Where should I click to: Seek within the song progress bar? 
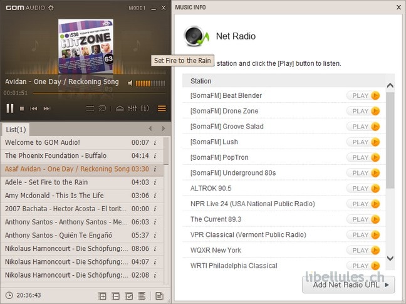click(x=99, y=93)
